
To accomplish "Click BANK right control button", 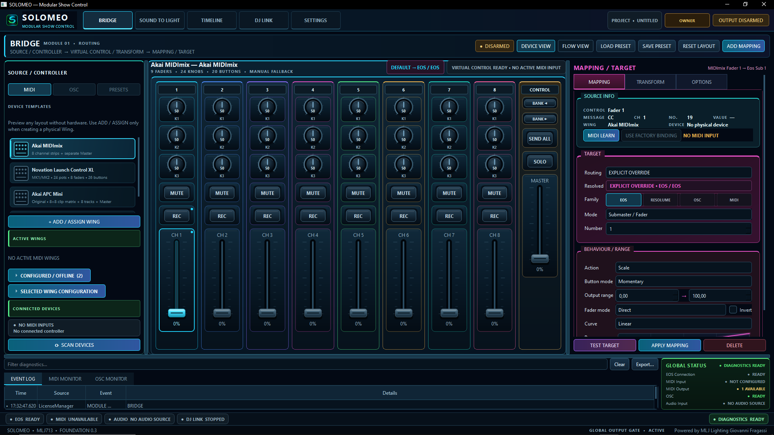I will [x=540, y=119].
